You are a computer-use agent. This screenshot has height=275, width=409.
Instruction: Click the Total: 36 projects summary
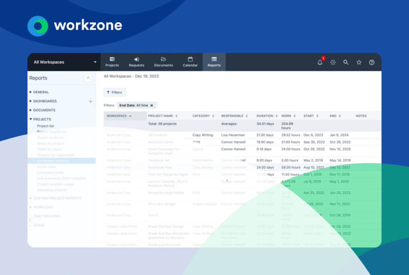pyautogui.click(x=162, y=124)
